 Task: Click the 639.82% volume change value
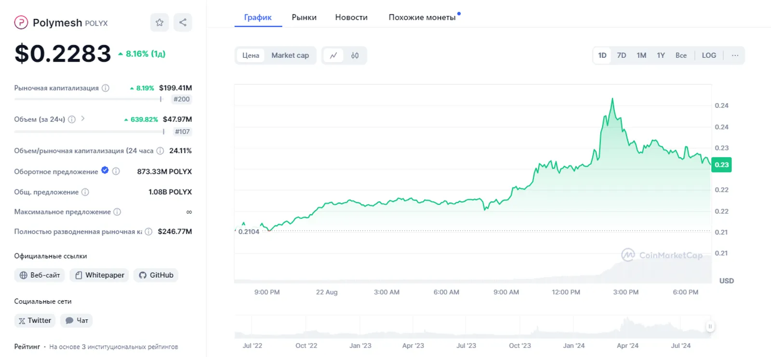(x=141, y=119)
